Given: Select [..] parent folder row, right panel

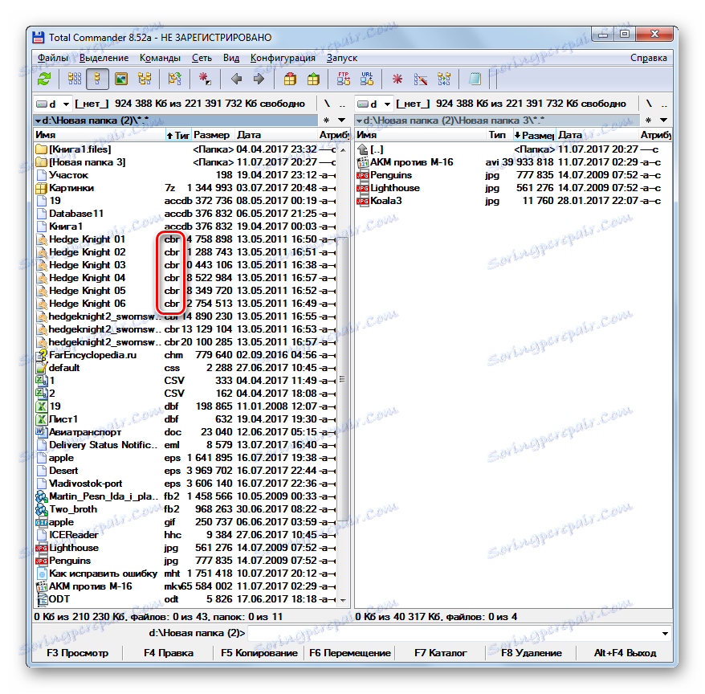Looking at the screenshot, I should (512, 149).
